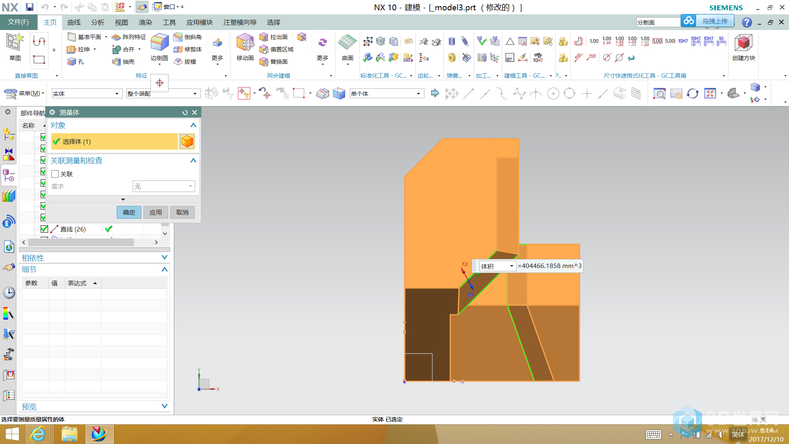
Task: Open the 单个体 body rule dropdown
Action: [x=386, y=94]
